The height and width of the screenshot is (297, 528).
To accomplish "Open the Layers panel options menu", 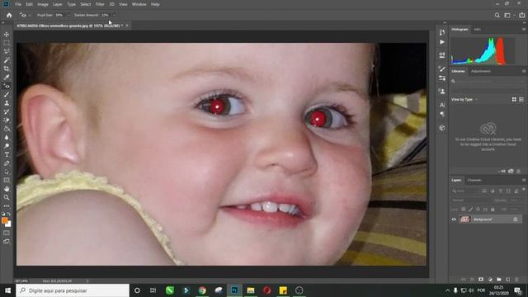I will tap(524, 180).
